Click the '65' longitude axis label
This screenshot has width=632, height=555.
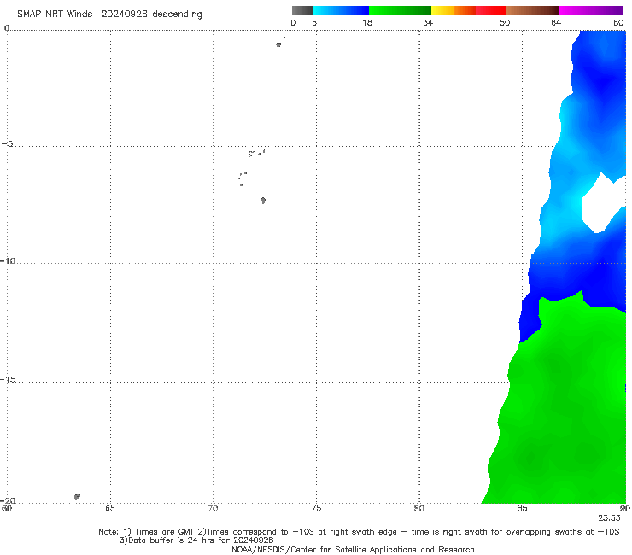tap(110, 508)
